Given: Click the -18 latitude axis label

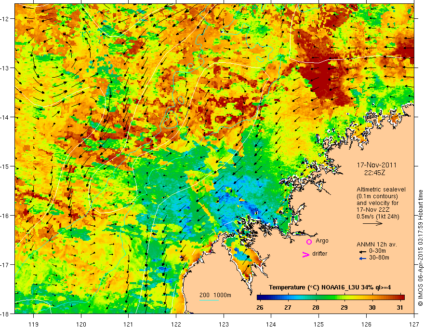Looking at the screenshot, I should point(5,314).
